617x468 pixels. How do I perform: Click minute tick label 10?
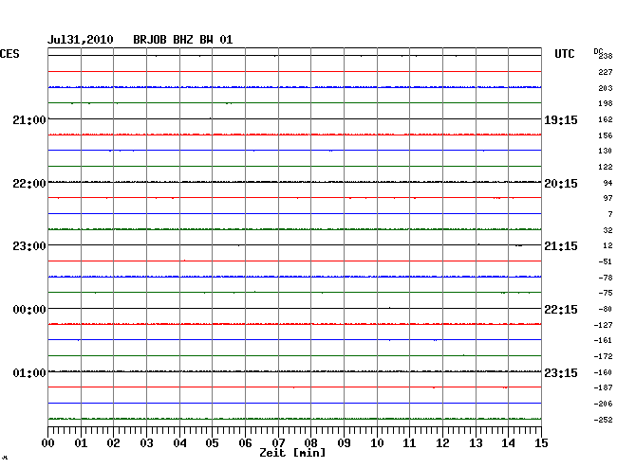(x=377, y=443)
